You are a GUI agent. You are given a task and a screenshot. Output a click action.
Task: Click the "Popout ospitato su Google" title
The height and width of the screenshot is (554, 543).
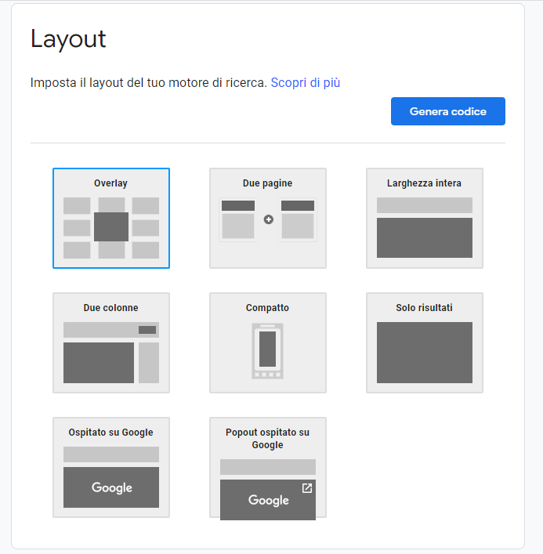267,439
